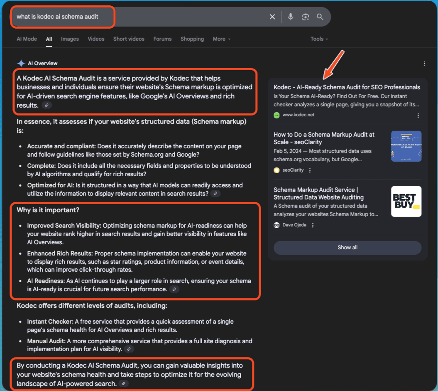Open 'Kodec - AI-Ready Schema Audit for SEO Professionals' link
This screenshot has height=391, width=438.
[x=347, y=87]
